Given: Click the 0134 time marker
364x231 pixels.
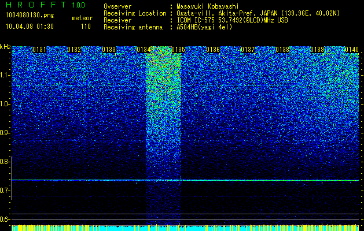Looking at the screenshot, I should coord(144,50).
